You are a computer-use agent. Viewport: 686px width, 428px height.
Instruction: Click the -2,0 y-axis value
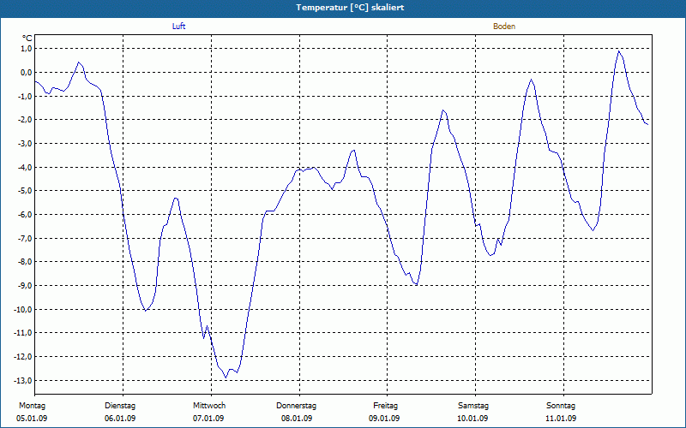point(25,120)
